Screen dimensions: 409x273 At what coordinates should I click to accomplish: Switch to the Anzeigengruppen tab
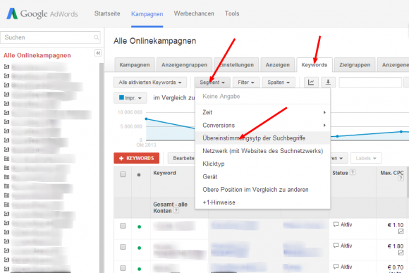tap(185, 65)
